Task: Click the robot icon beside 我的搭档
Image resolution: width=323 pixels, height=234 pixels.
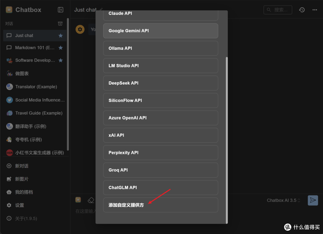Action: pos(9,192)
